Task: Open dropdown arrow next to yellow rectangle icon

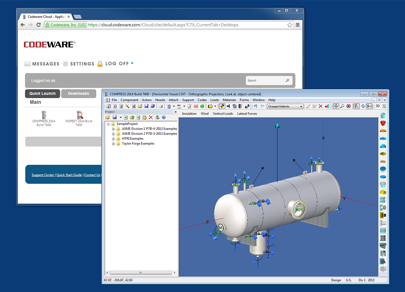Action: (215, 106)
